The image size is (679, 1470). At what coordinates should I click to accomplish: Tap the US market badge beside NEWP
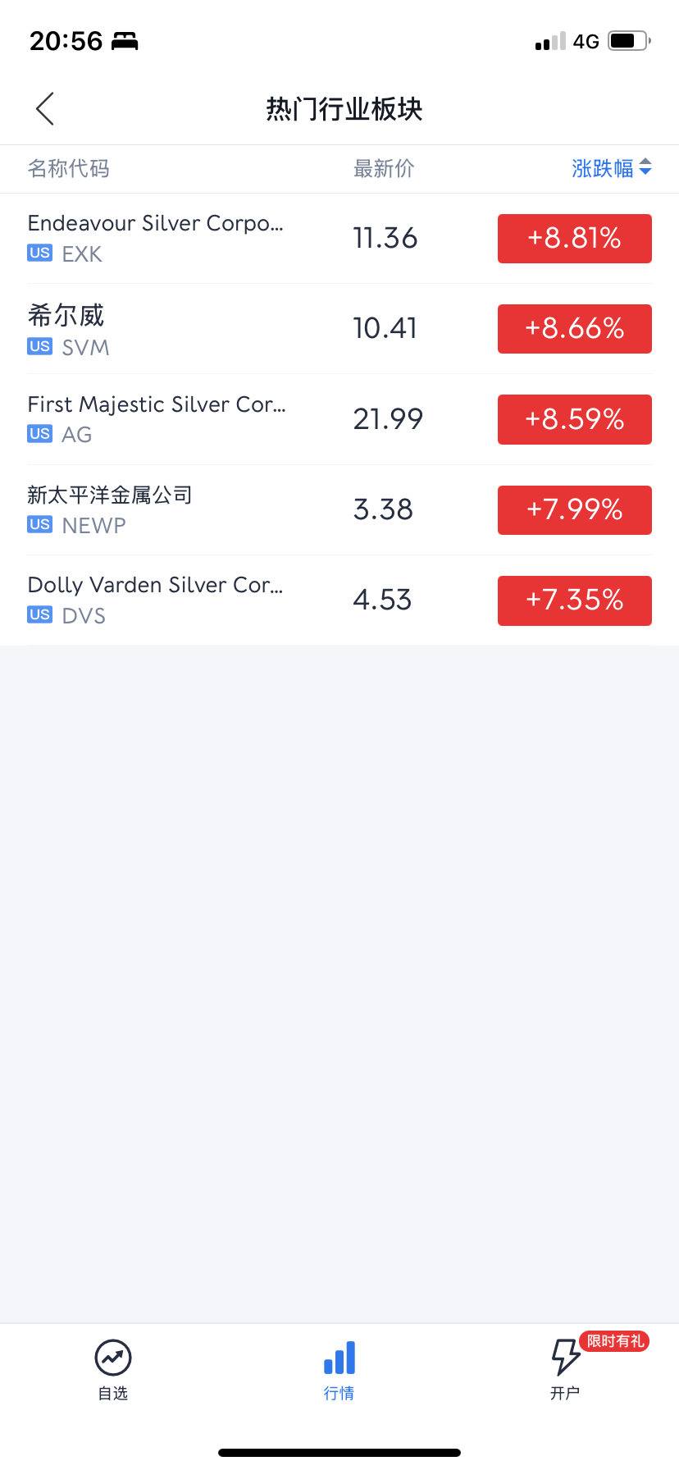pyautogui.click(x=39, y=524)
